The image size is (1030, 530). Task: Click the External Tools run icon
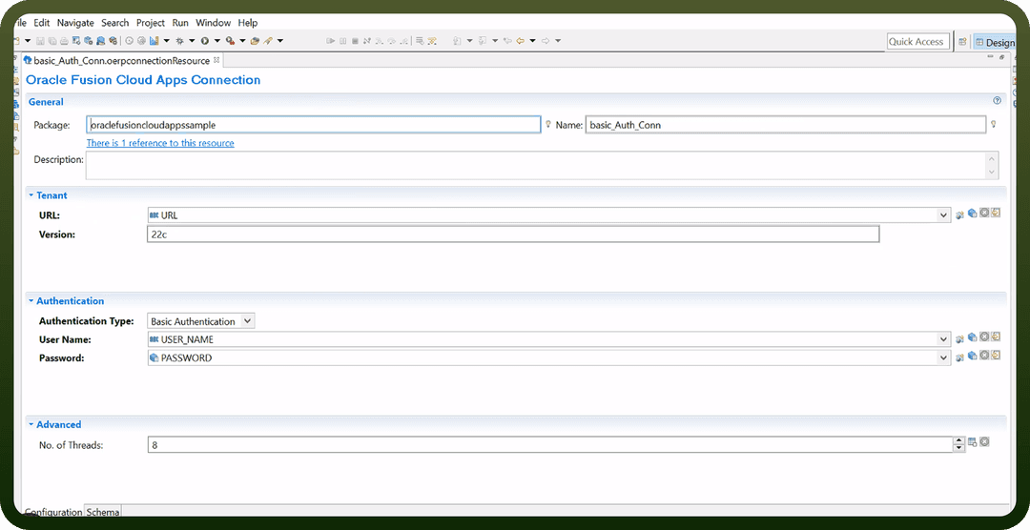click(230, 41)
